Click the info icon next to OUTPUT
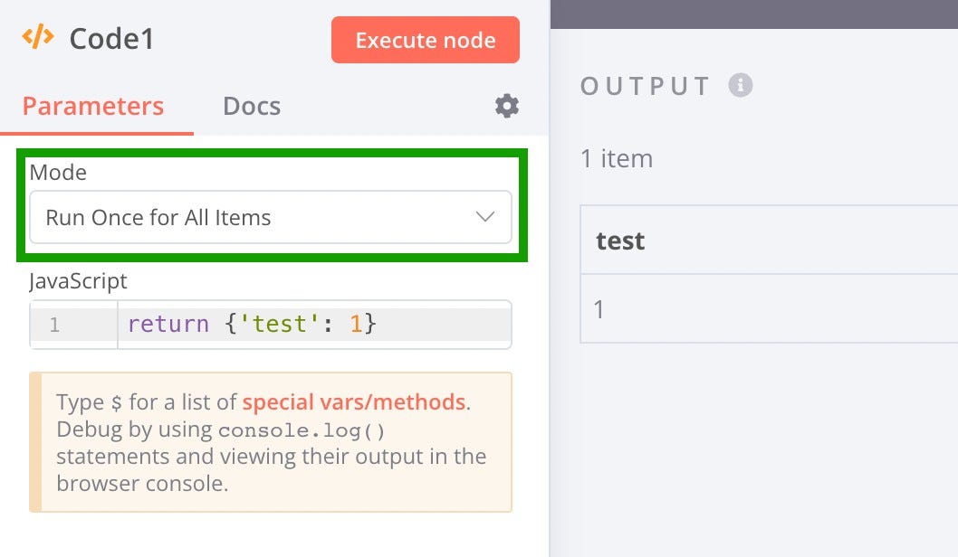The image size is (958, 557). [741, 85]
